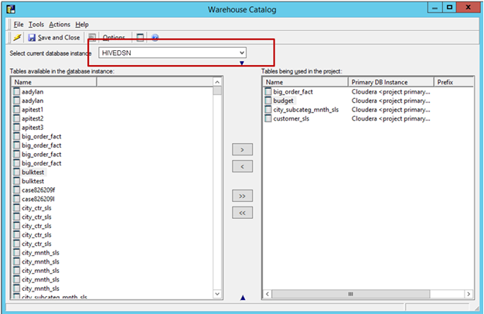Click the lightning bolt Read Warehouse Catalog icon

click(17, 38)
